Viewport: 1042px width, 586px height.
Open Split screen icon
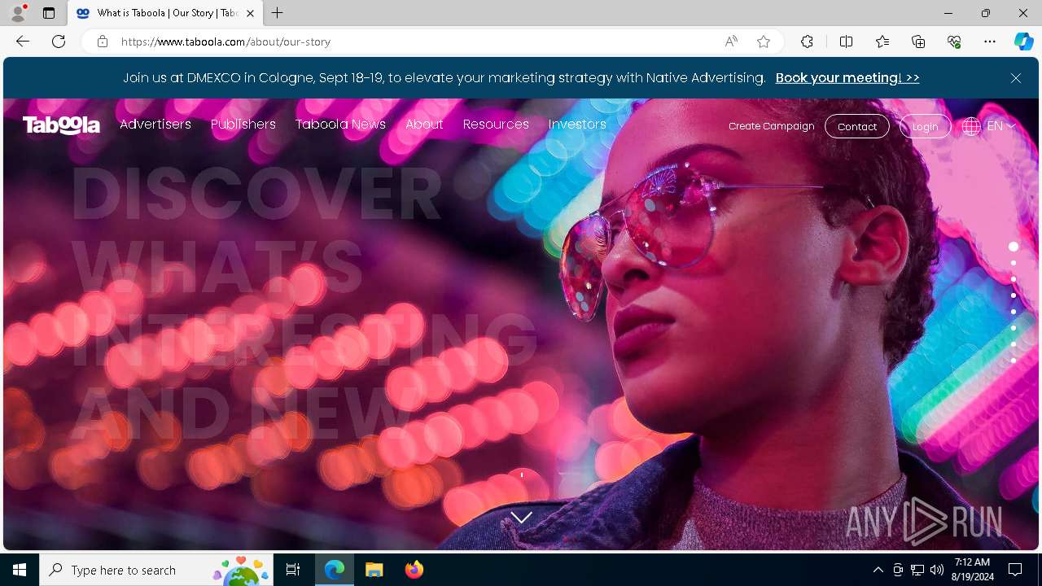(x=846, y=42)
